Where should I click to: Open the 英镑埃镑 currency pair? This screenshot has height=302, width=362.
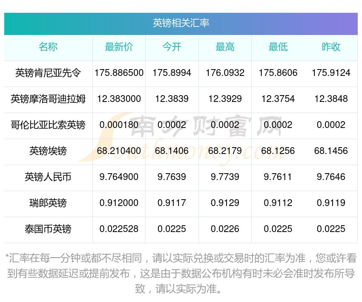(48, 151)
